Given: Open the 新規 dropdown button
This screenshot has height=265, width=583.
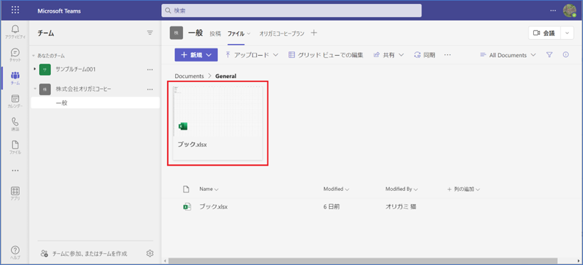Looking at the screenshot, I should (x=196, y=55).
